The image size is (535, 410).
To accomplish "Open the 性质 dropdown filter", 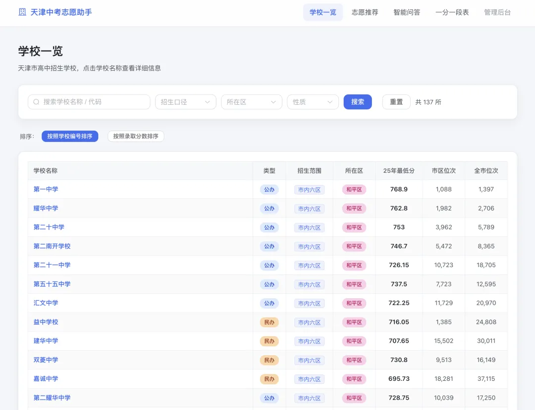I will click(313, 102).
